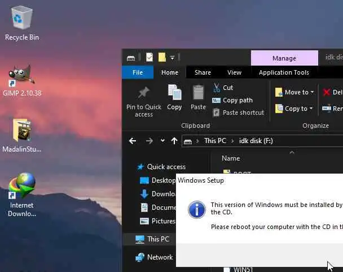
Task: Click idk disk (F:) in address bar
Action: point(256,141)
